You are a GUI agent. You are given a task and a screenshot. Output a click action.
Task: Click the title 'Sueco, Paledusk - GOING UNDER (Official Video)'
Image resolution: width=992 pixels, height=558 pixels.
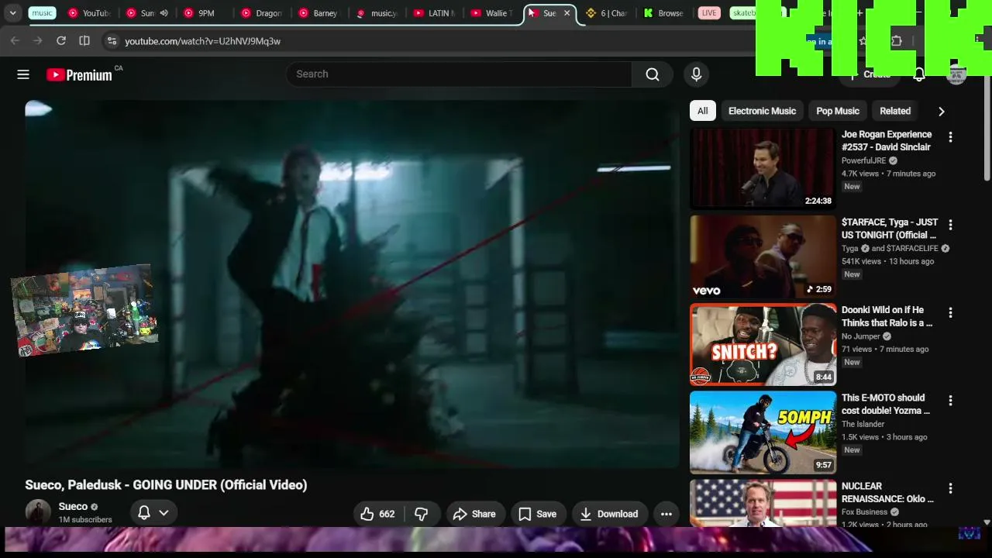[x=166, y=485]
